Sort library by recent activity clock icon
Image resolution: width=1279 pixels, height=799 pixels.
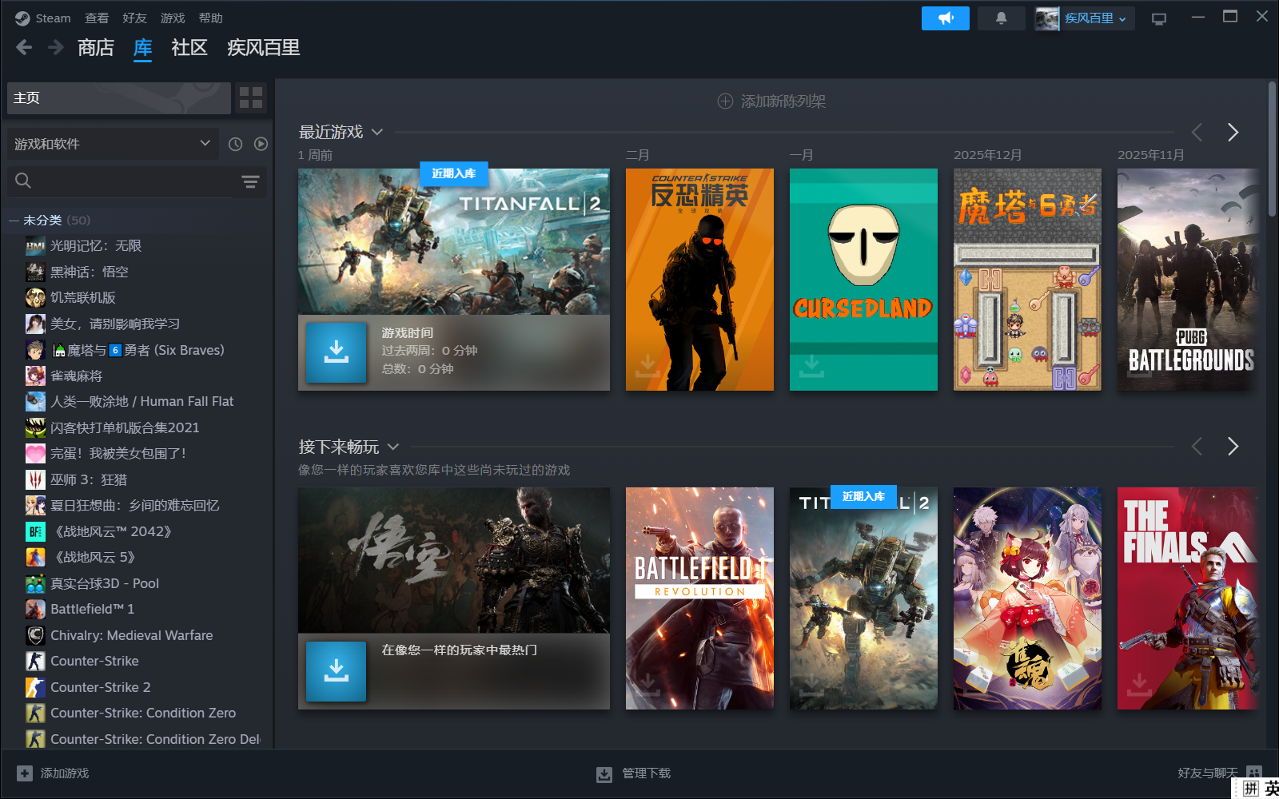(235, 144)
